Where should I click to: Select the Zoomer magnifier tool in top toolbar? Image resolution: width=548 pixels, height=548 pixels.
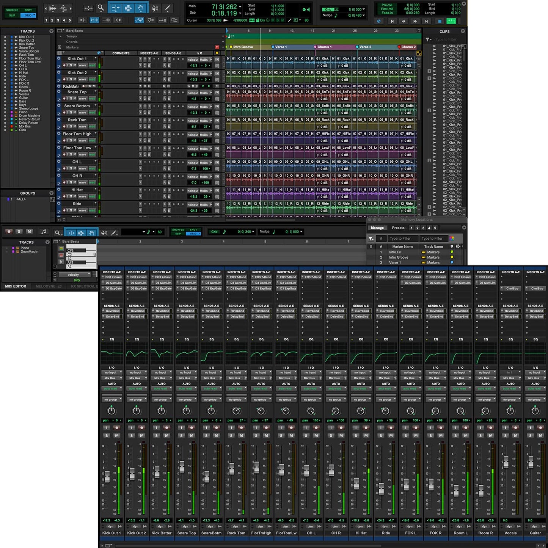pos(100,8)
